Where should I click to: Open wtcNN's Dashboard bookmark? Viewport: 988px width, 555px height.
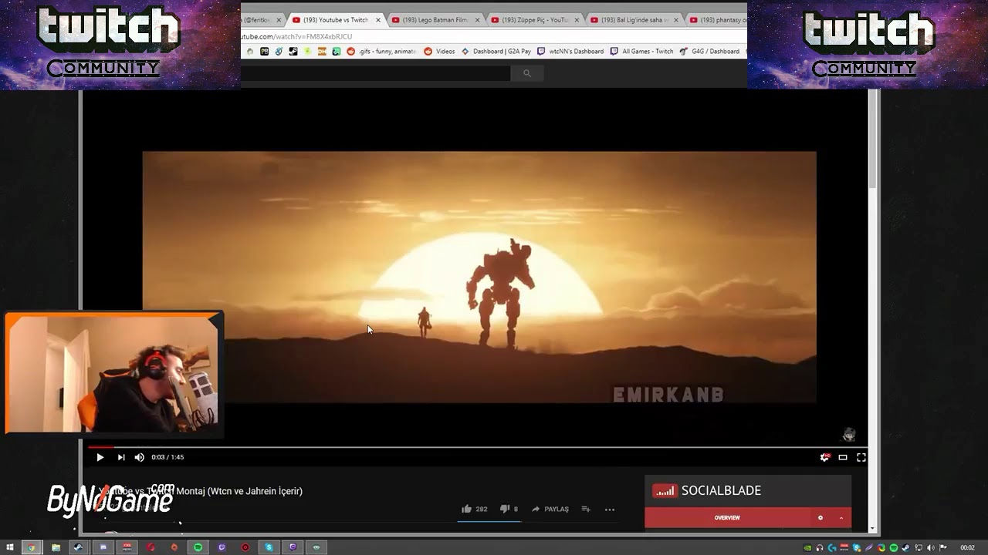point(570,52)
